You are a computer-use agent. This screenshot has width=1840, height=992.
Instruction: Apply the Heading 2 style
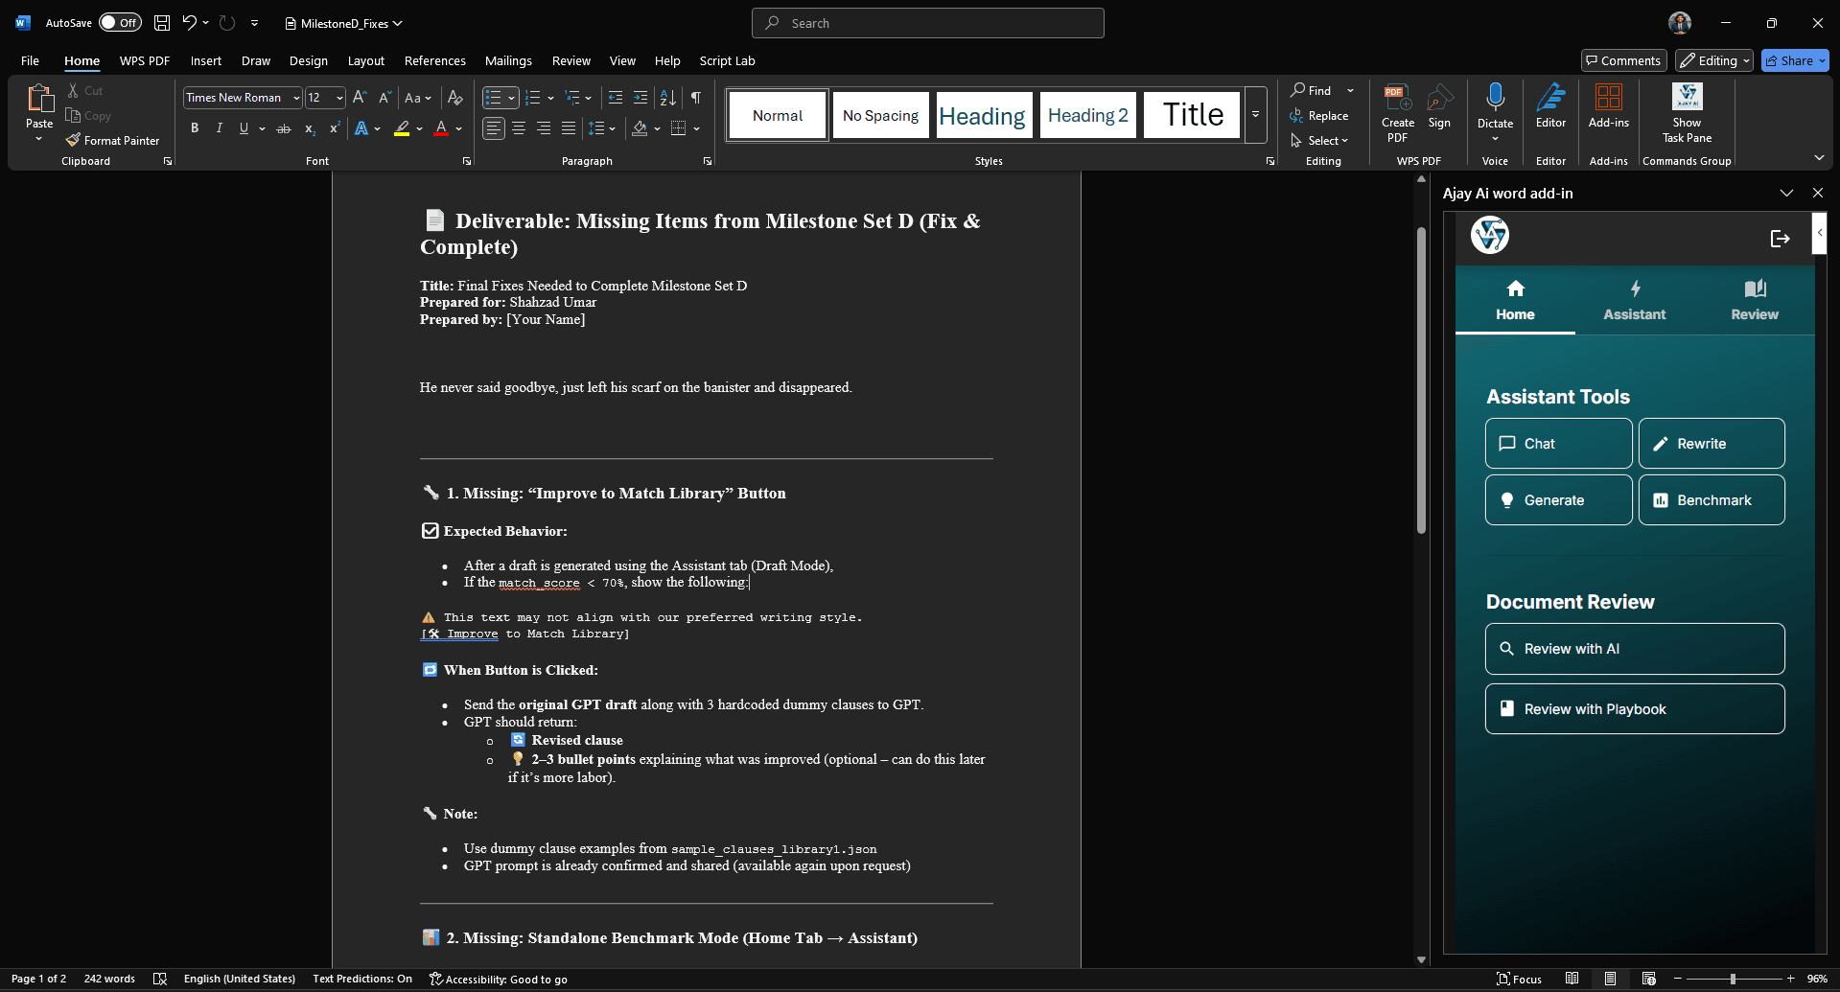1087,115
